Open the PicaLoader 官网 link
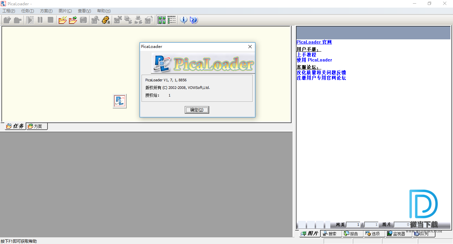The width and height of the screenshot is (453, 244). 314,42
